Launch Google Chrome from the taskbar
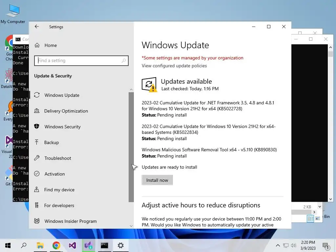This screenshot has height=252, width=336. pos(56,245)
